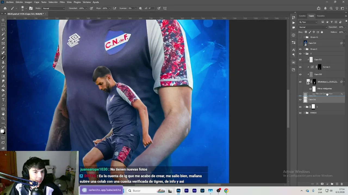Create new adjustment layer icon
The width and height of the screenshot is (348, 195).
327,184
